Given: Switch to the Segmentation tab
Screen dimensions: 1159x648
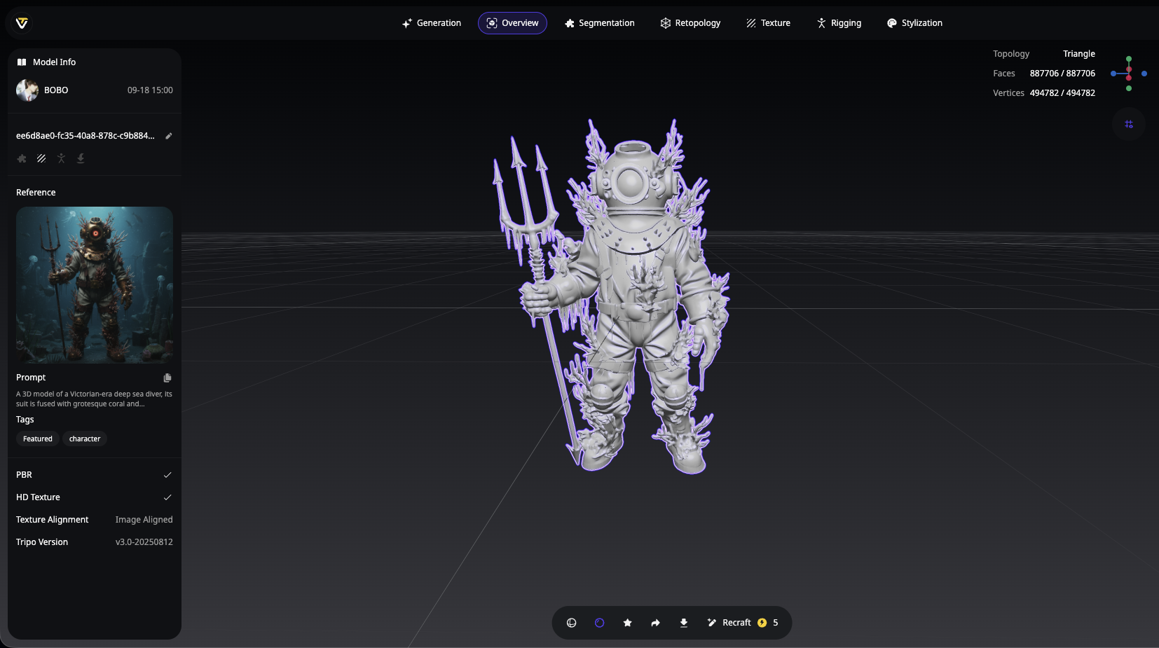Looking at the screenshot, I should [599, 23].
